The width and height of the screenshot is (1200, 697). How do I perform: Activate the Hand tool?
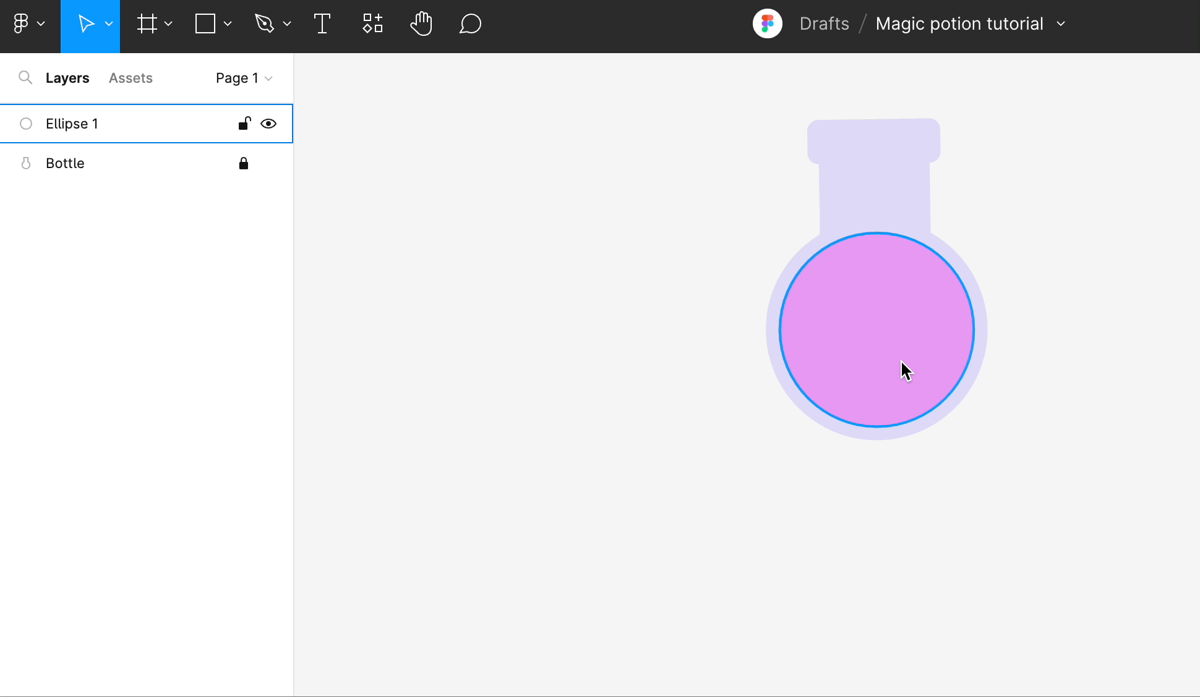coord(421,24)
